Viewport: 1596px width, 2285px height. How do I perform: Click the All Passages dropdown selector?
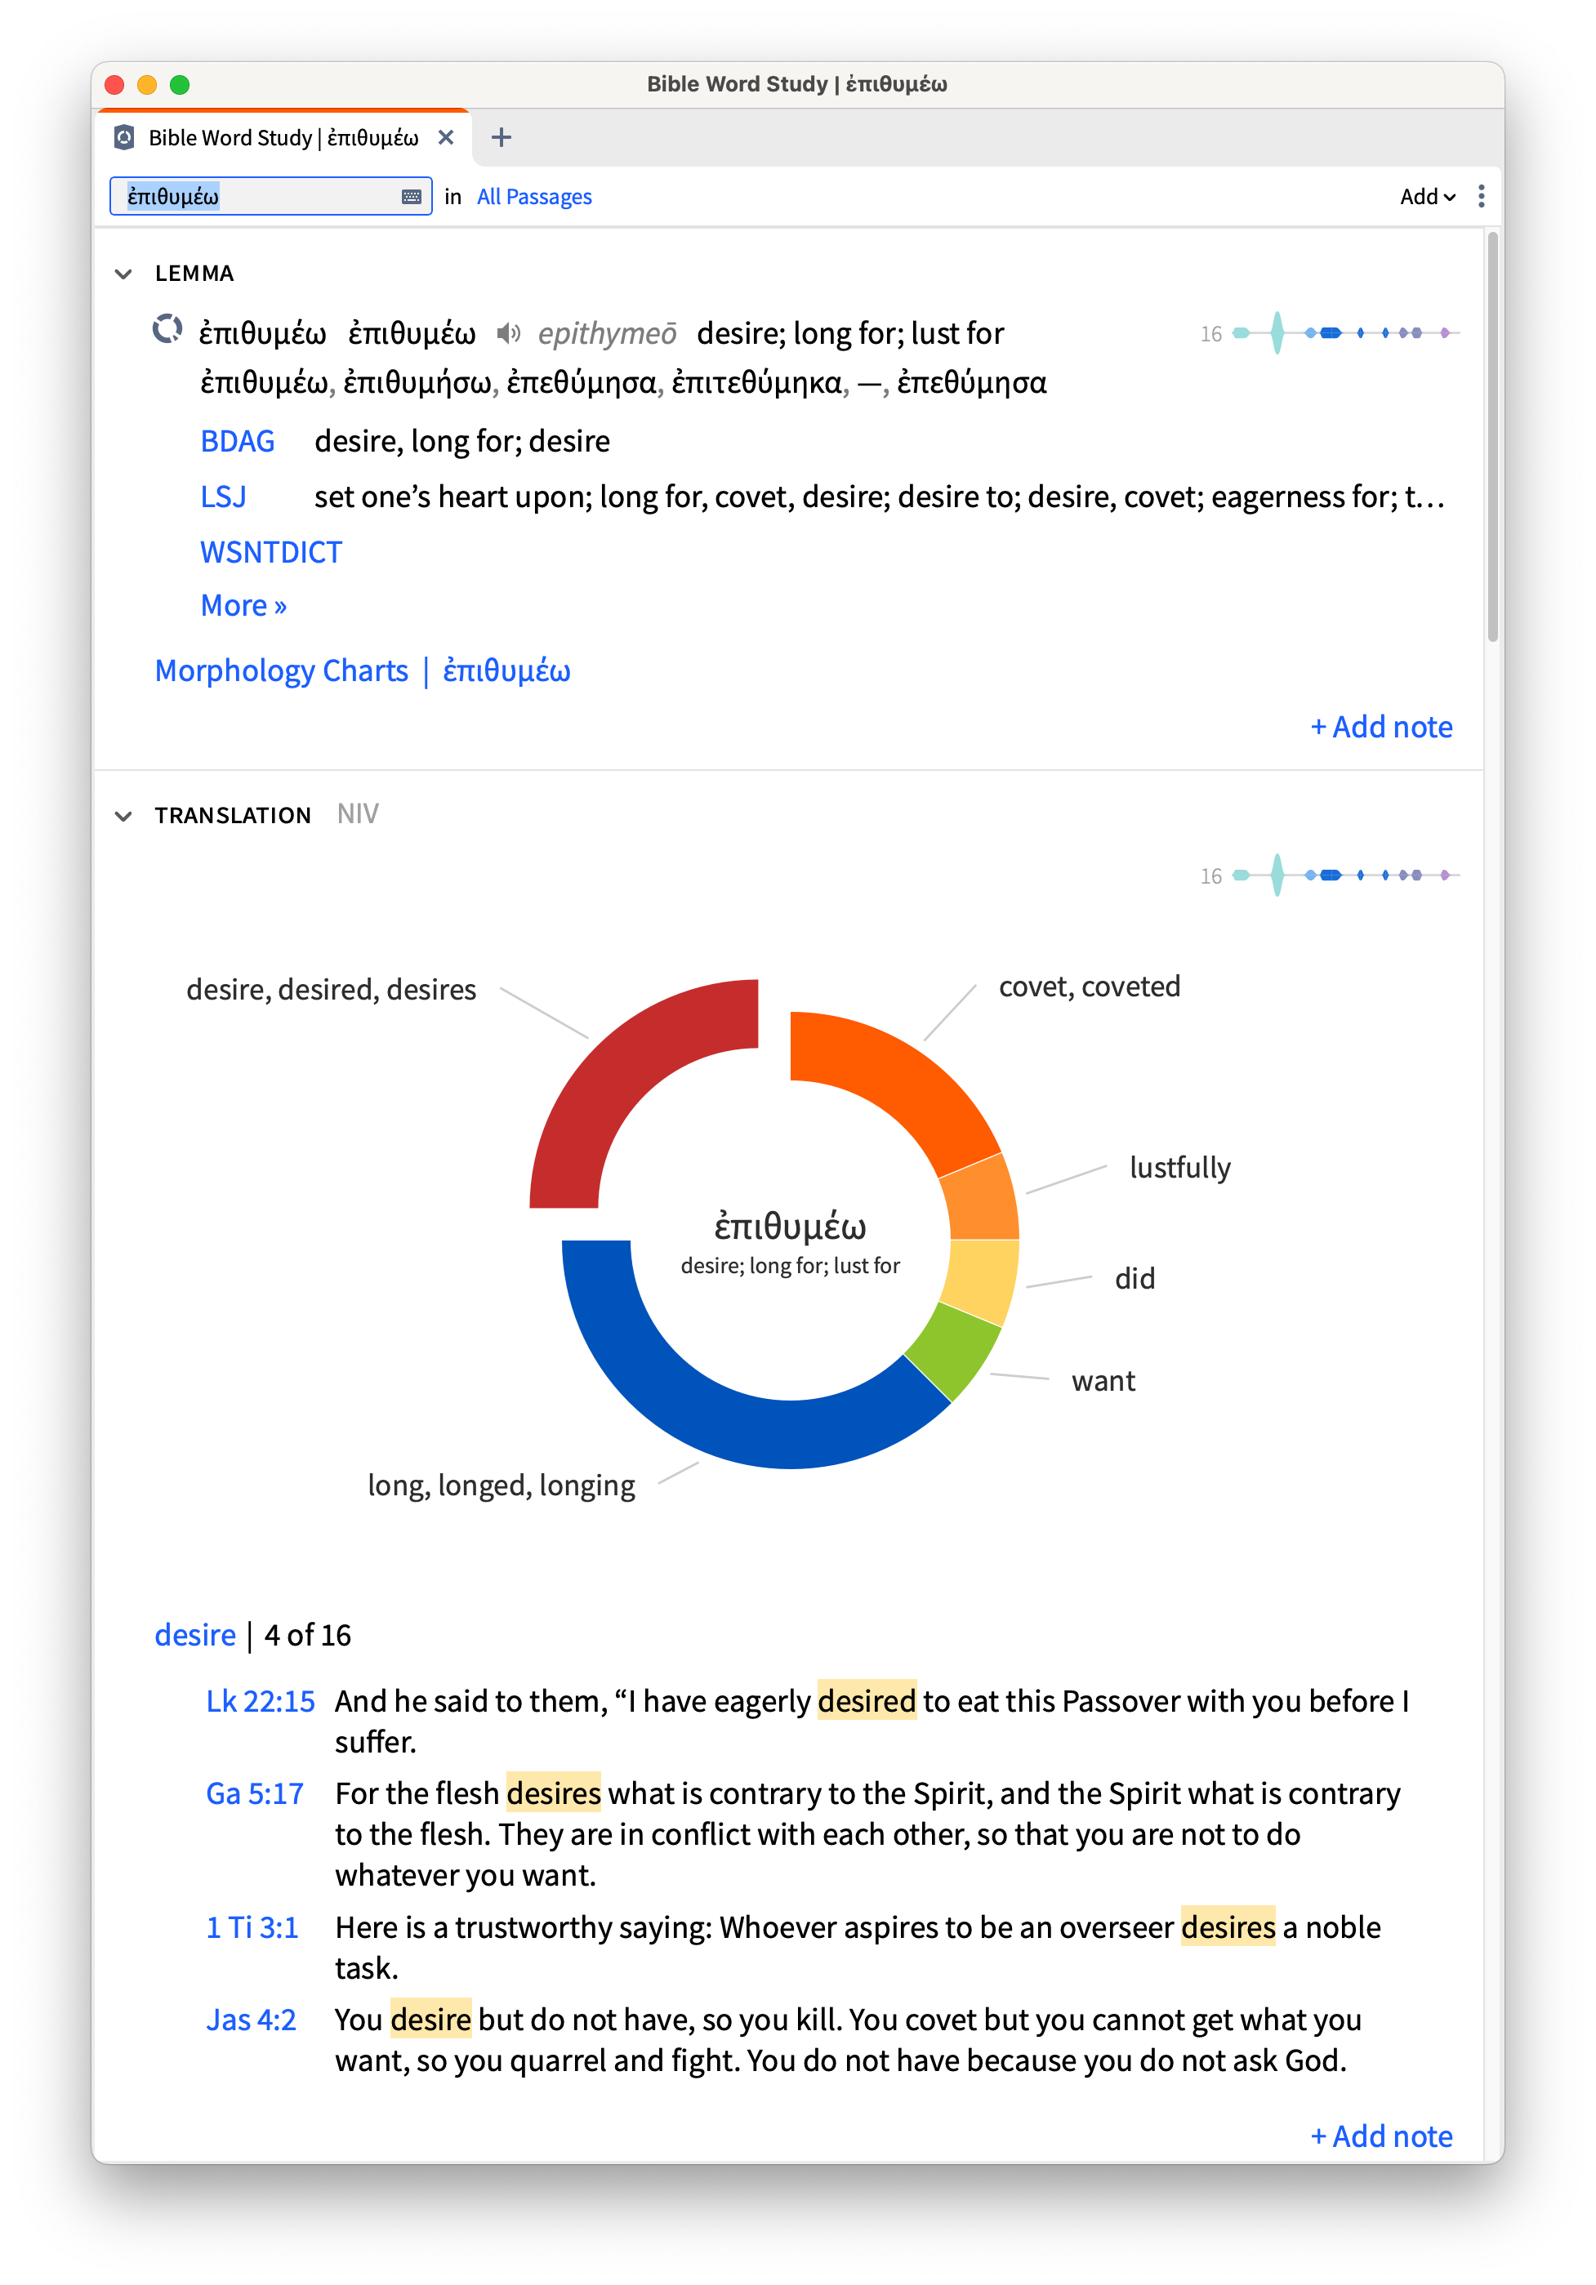click(535, 196)
